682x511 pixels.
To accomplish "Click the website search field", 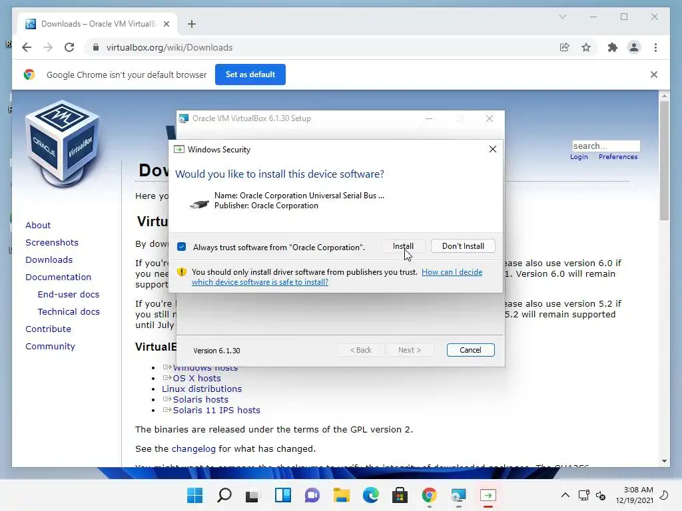I will click(606, 146).
